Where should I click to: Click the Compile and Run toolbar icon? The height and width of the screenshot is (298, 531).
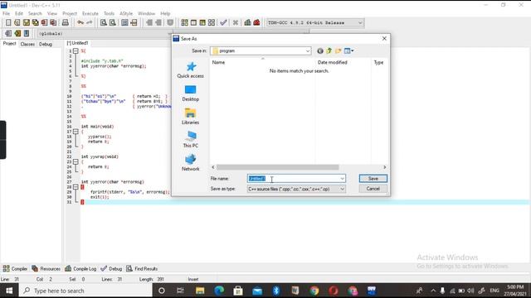click(x=202, y=22)
